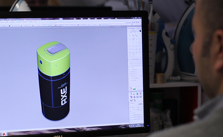Image resolution: width=223 pixels, height=137 pixels.
Task: Select the fourth Diagnostic Shade icon in the top row
Action: [140, 93]
